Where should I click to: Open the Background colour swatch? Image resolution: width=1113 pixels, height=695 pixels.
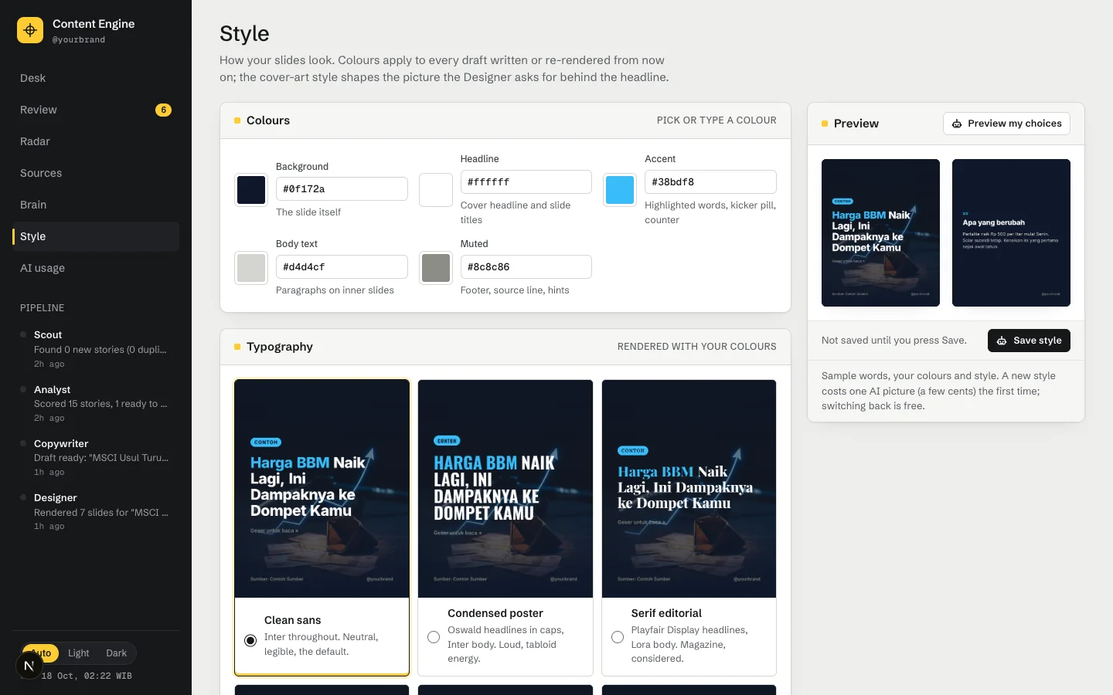pos(251,190)
